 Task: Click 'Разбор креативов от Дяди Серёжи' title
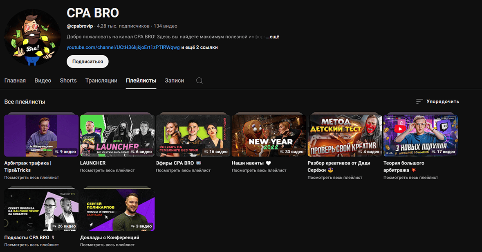pos(339,166)
